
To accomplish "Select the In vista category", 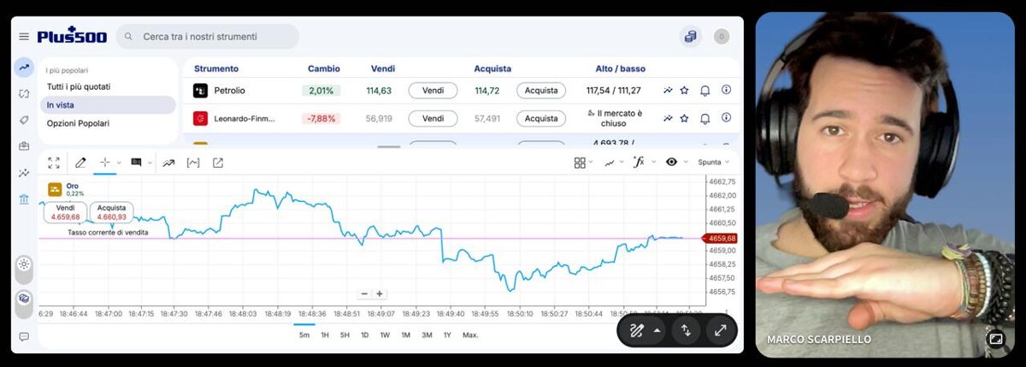I will coord(108,104).
